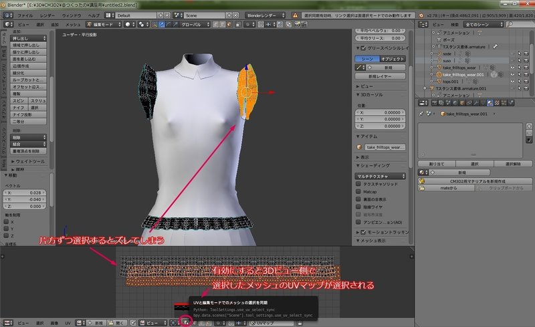
Task: Click the Texture checker properties icon
Action: tap(497, 103)
